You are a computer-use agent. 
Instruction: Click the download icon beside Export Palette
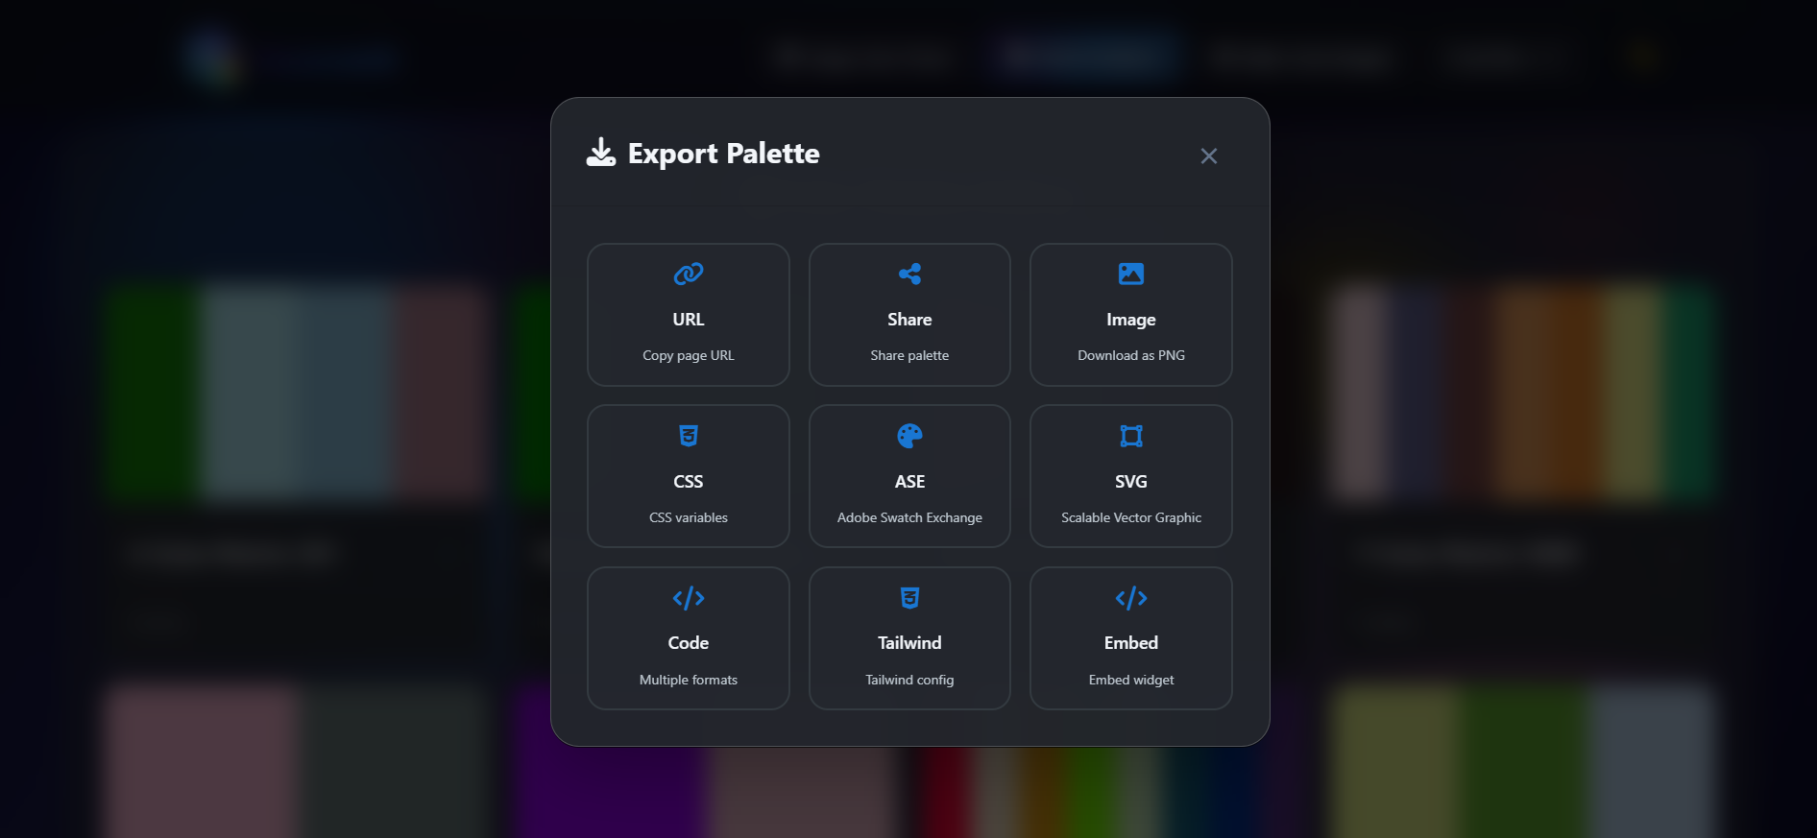coord(601,153)
